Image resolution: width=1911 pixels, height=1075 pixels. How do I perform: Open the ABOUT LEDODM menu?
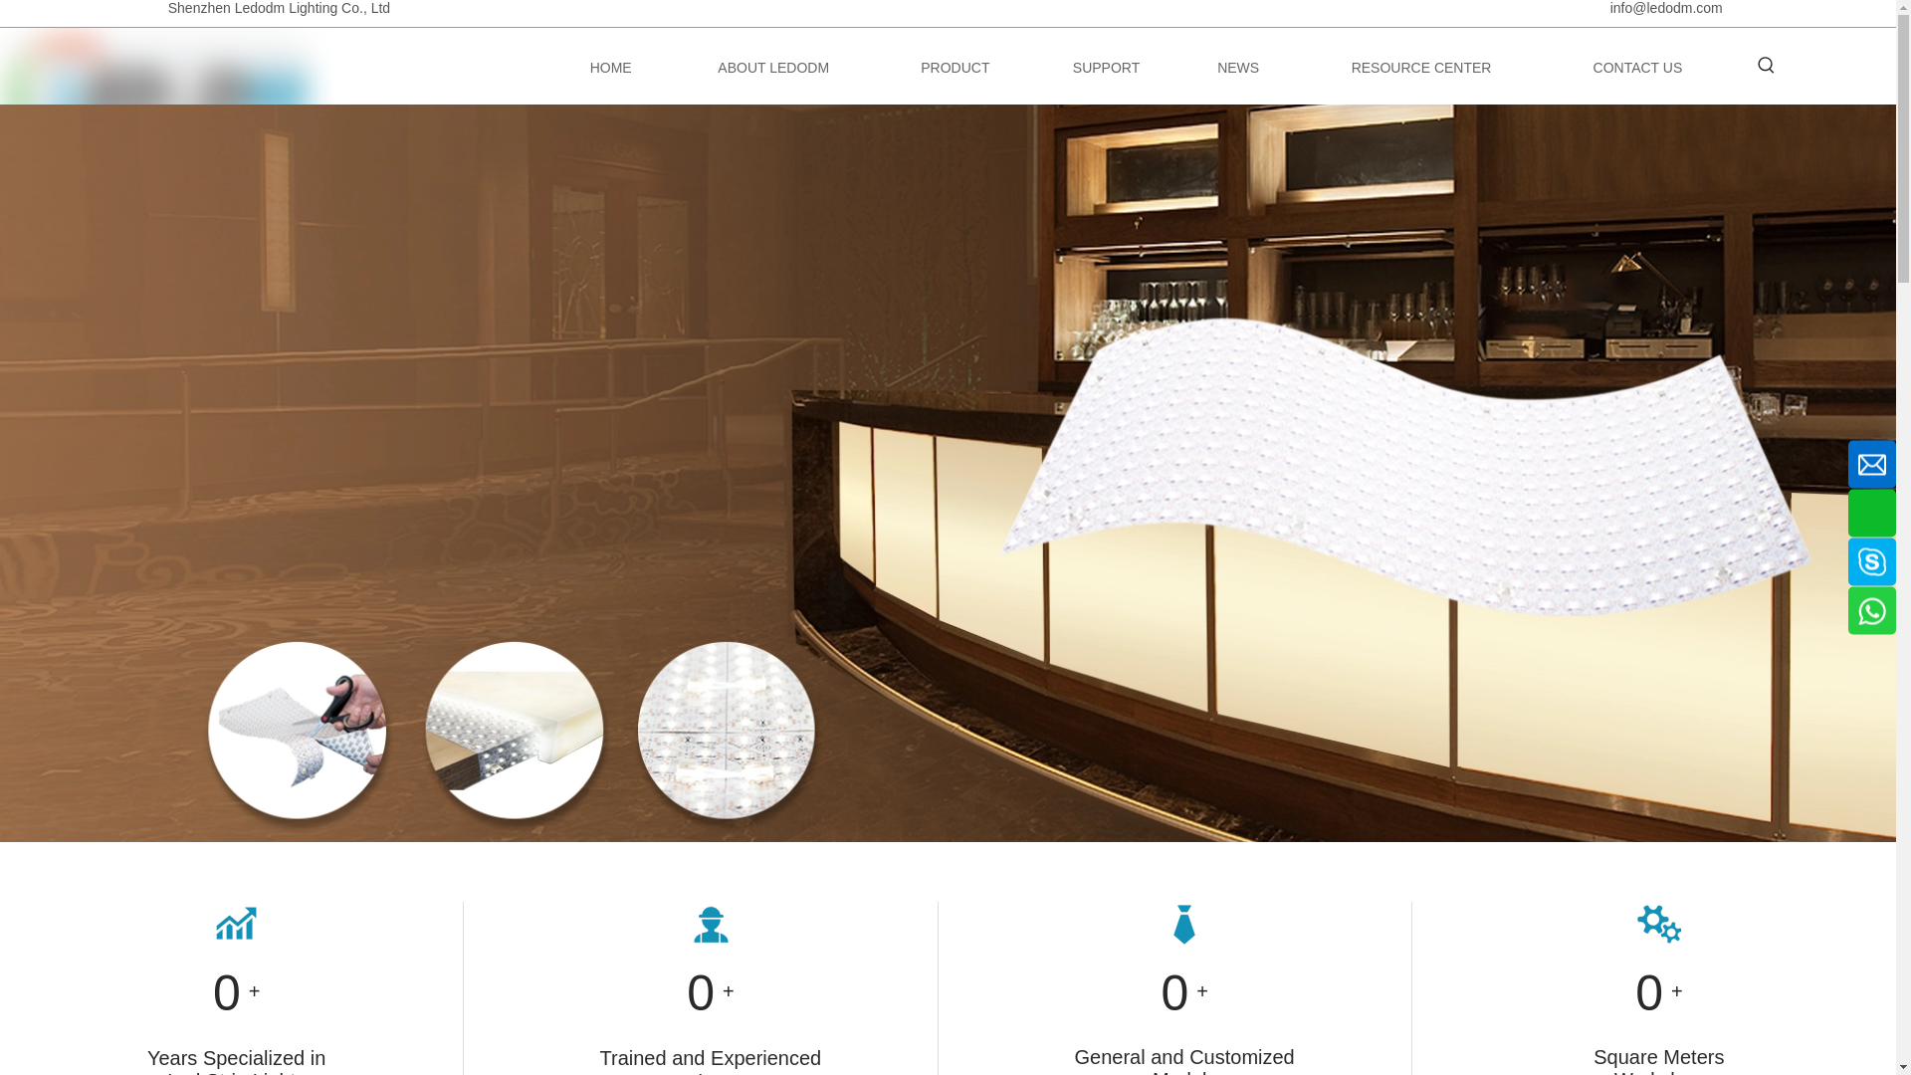[772, 68]
